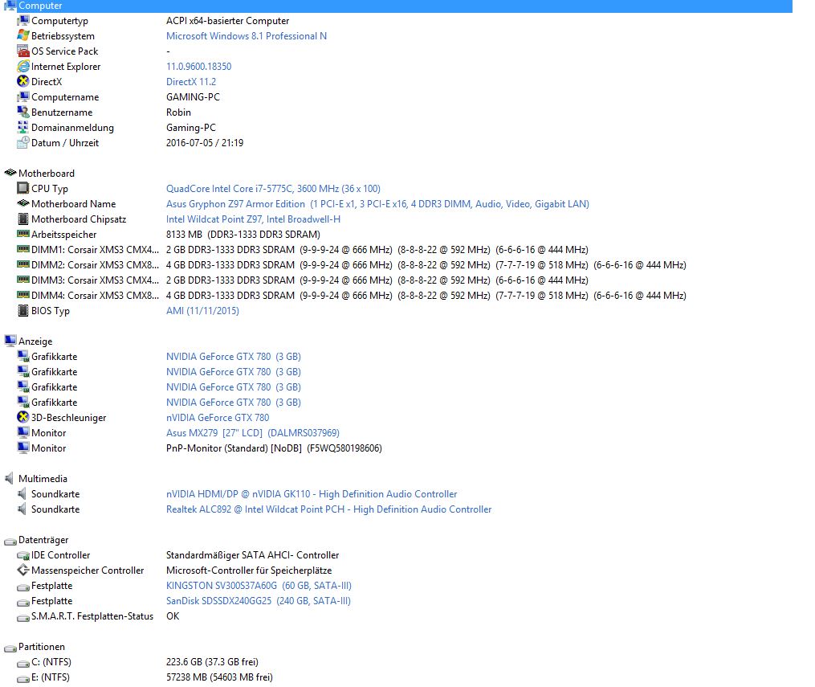The height and width of the screenshot is (687, 815).
Task: Click the Computer section header icon
Action: [x=10, y=6]
